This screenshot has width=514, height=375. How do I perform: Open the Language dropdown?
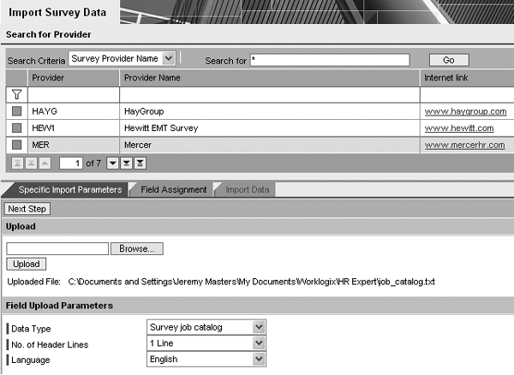[259, 359]
